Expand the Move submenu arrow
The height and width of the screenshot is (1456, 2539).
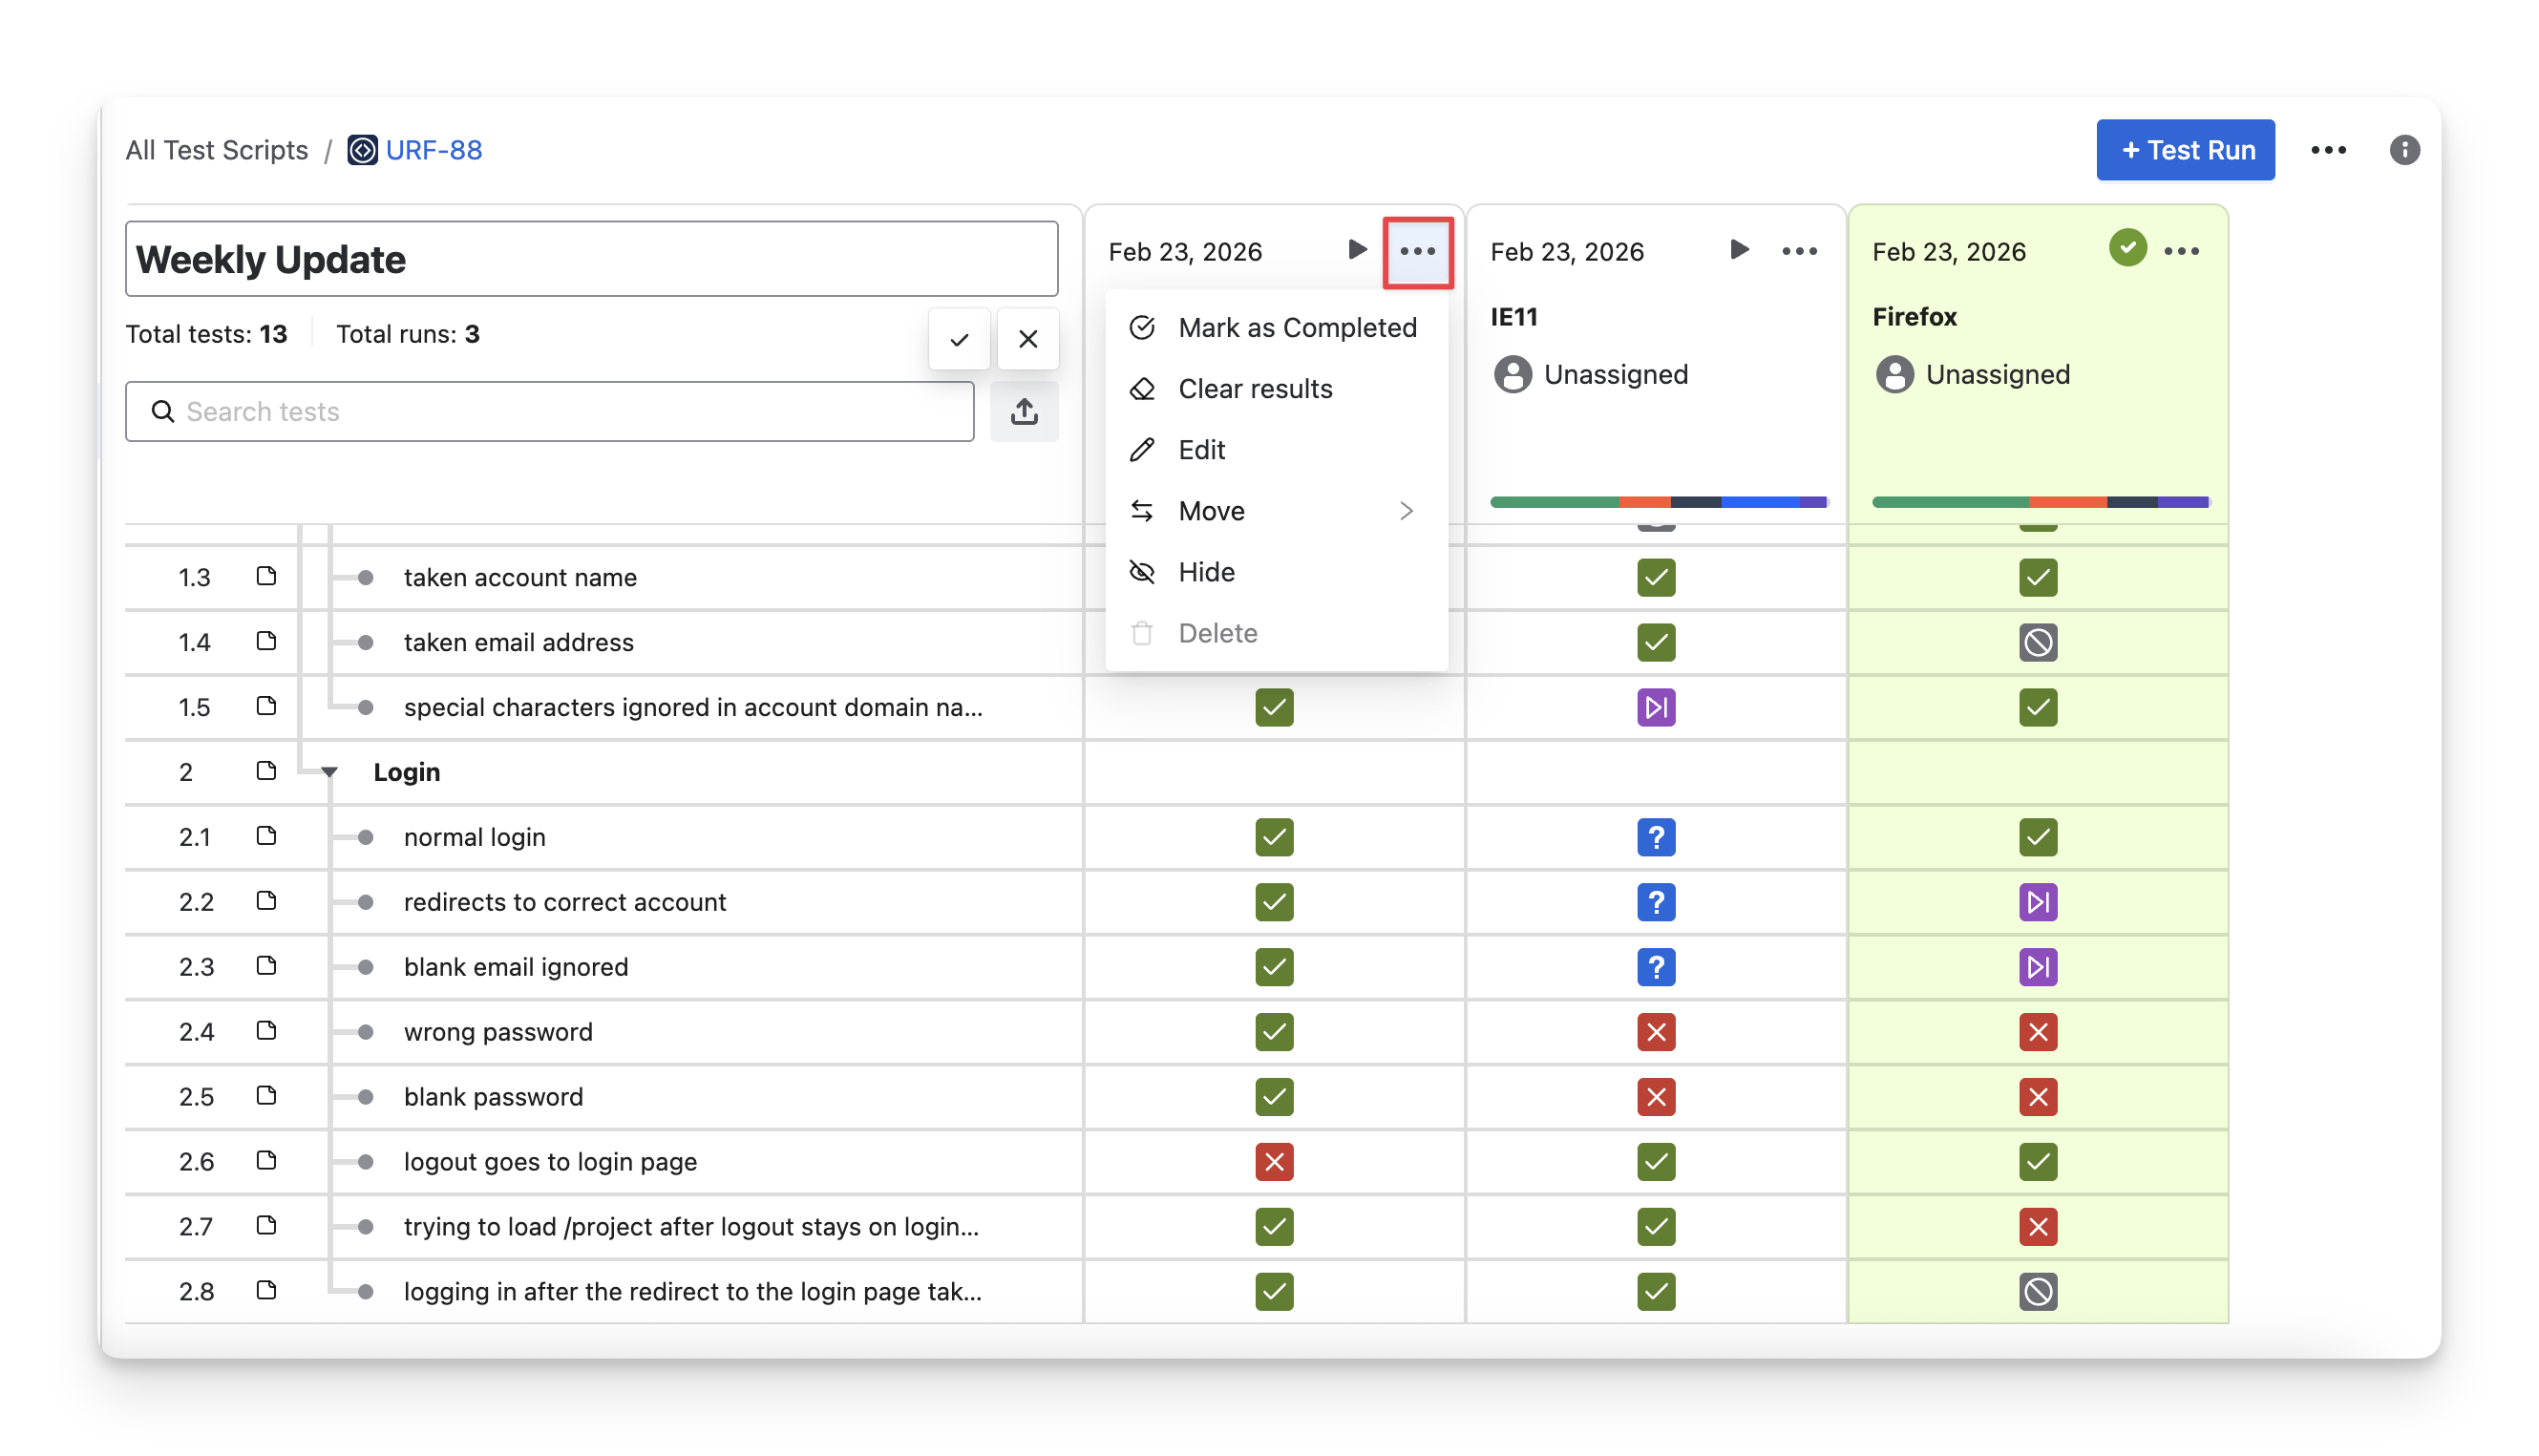point(1406,511)
